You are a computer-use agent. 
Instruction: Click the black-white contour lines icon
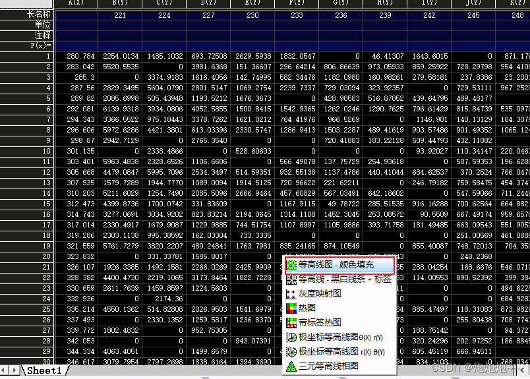point(291,279)
